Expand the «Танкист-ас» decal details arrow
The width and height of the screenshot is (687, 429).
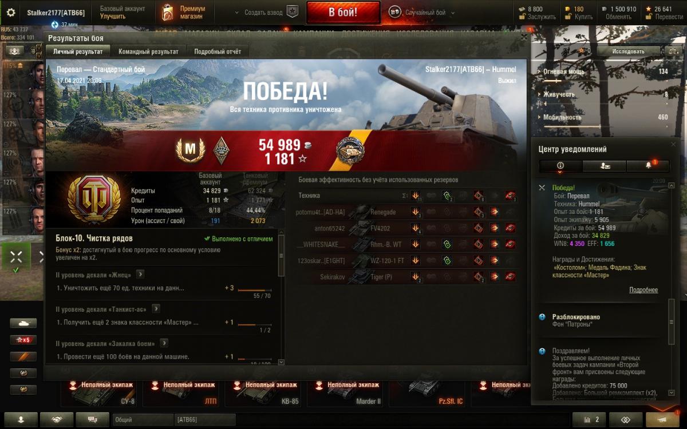pyautogui.click(x=156, y=308)
